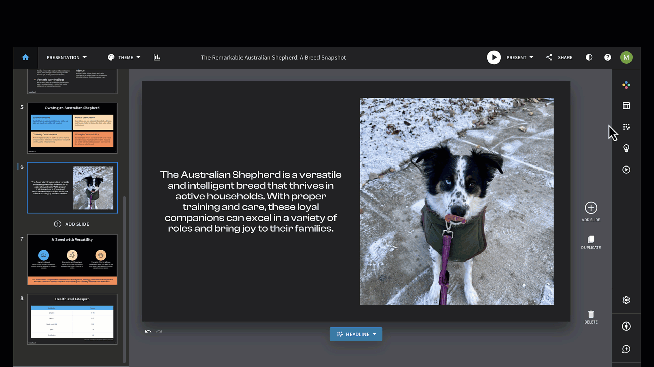Open the PRESENT menu
654x367 pixels.
[519, 57]
